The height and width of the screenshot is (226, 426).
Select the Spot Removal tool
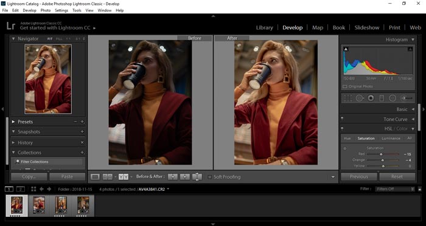tap(360, 98)
